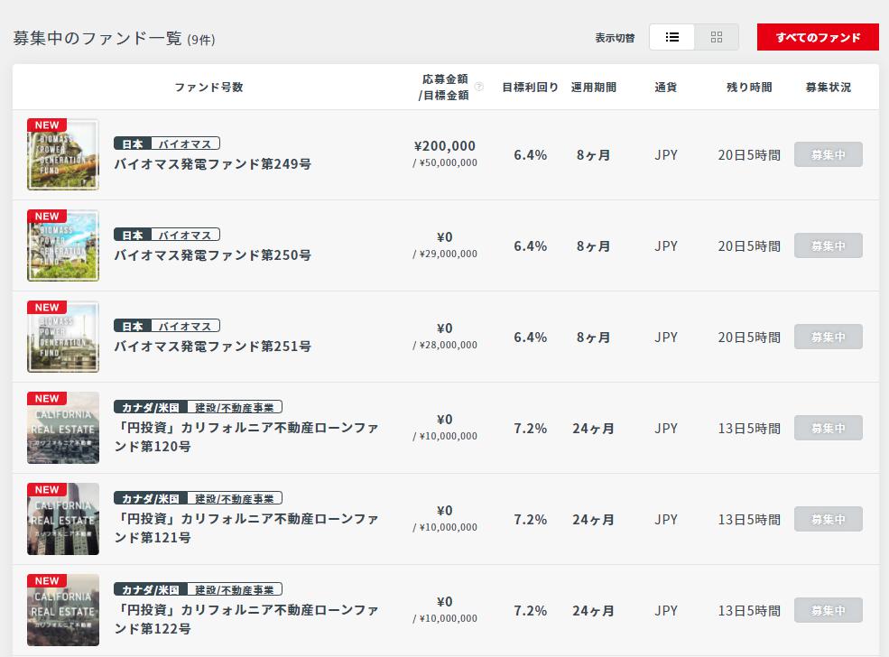Click the すべてのファンド red button
The width and height of the screenshot is (889, 657).
click(818, 37)
